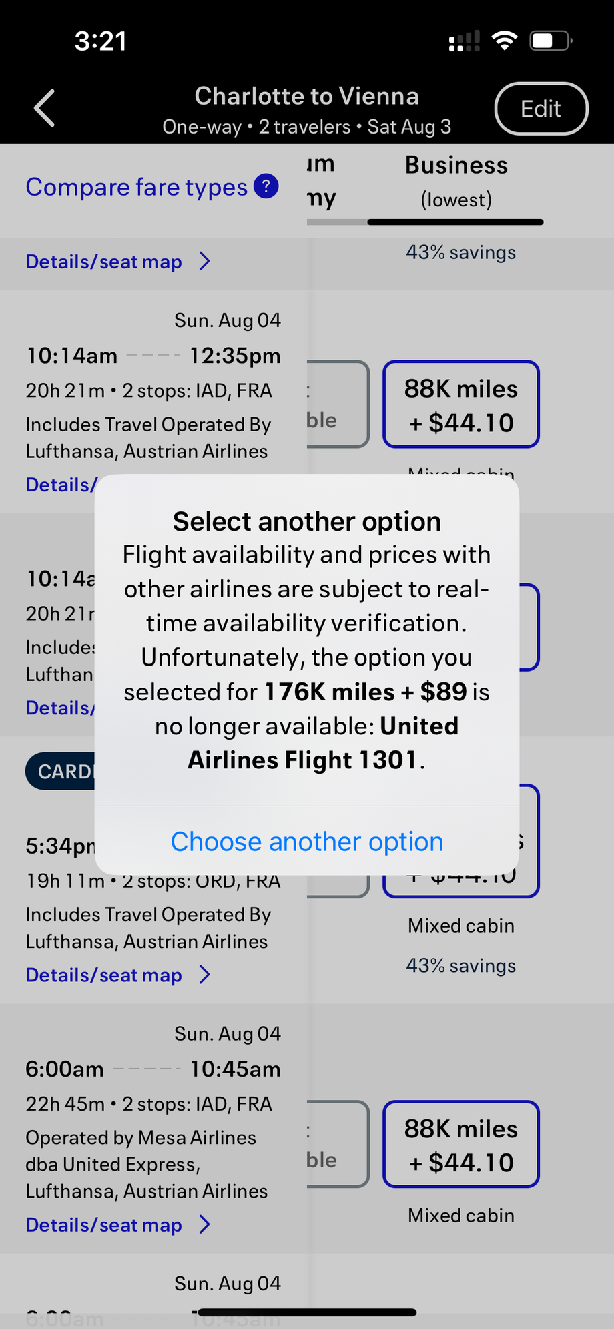Select the Business (lowest) tab
The image size is (614, 1329).
(x=456, y=182)
